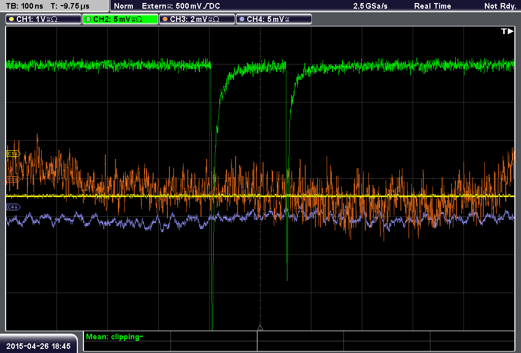This screenshot has width=521, height=353.
Task: Click the Extern 500 mV DC trigger source
Action: click(x=181, y=6)
